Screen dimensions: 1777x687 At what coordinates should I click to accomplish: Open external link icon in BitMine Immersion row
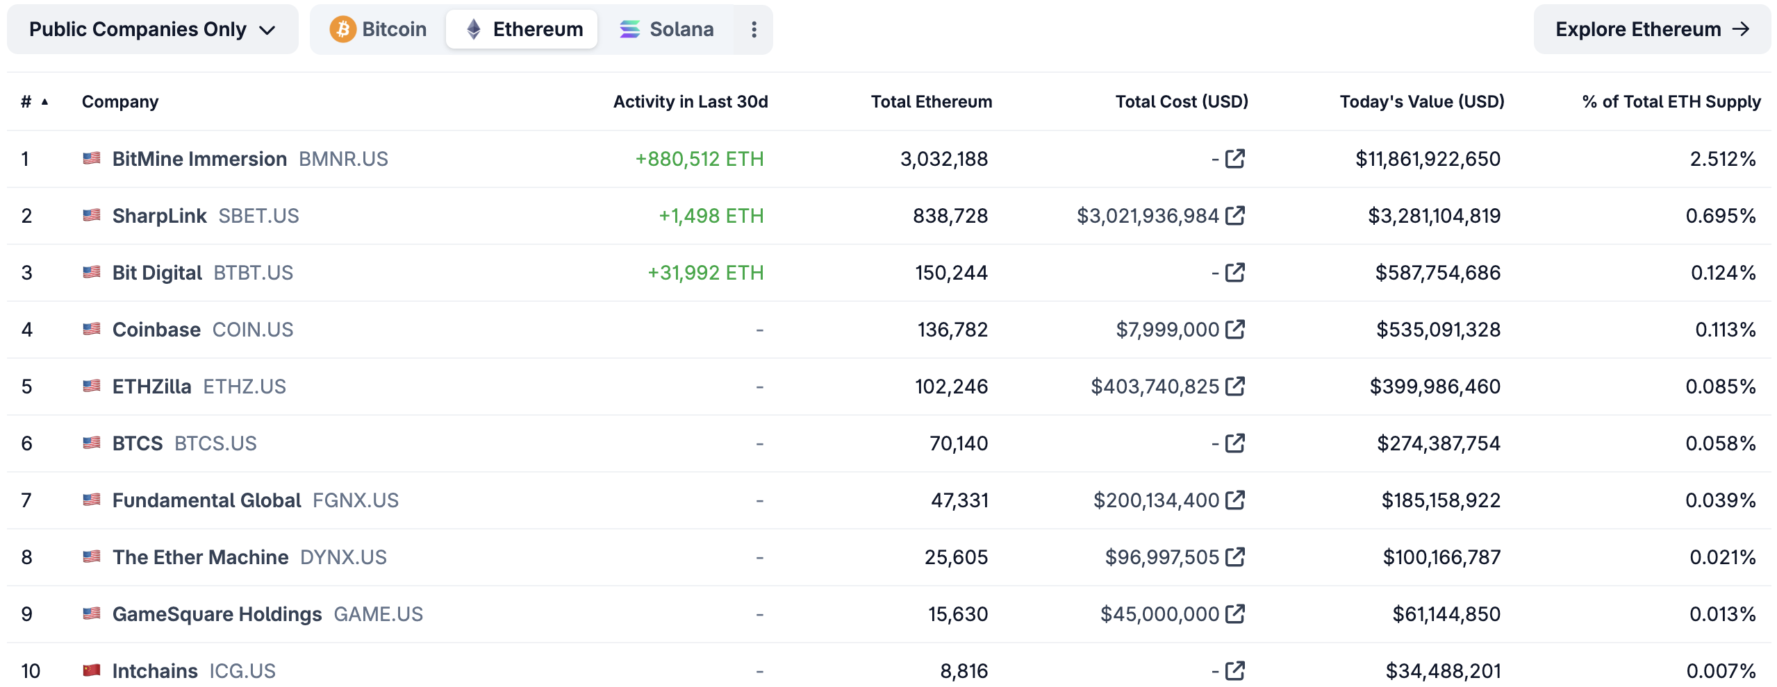pyautogui.click(x=1234, y=159)
